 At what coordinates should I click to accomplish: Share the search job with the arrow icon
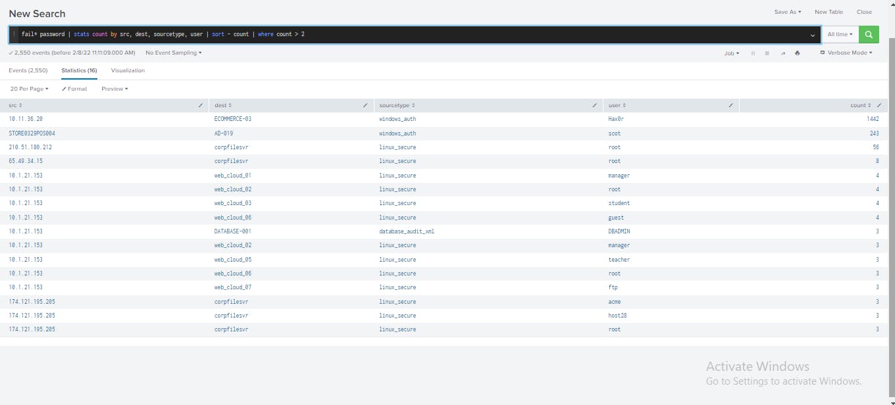(782, 53)
